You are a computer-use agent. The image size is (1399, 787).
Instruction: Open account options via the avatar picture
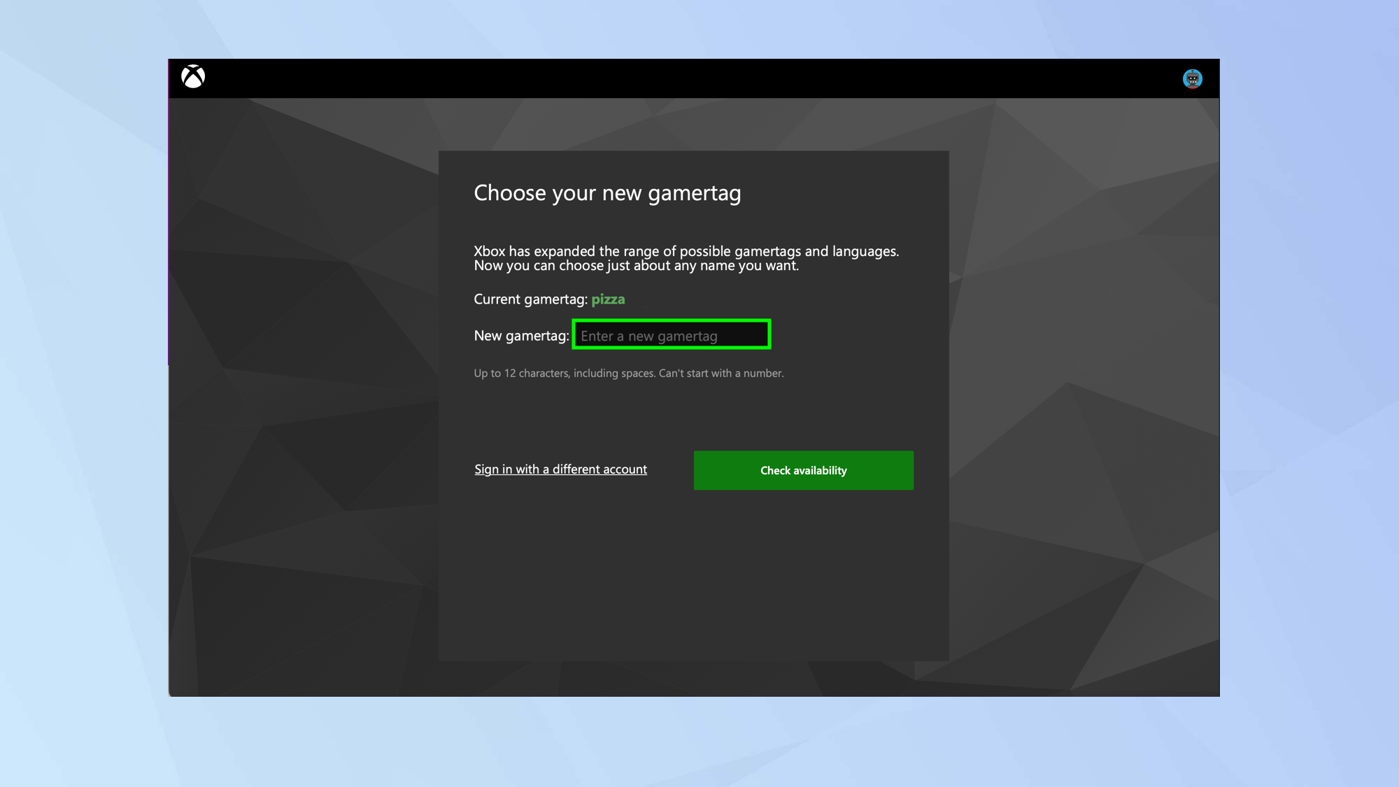pos(1193,78)
